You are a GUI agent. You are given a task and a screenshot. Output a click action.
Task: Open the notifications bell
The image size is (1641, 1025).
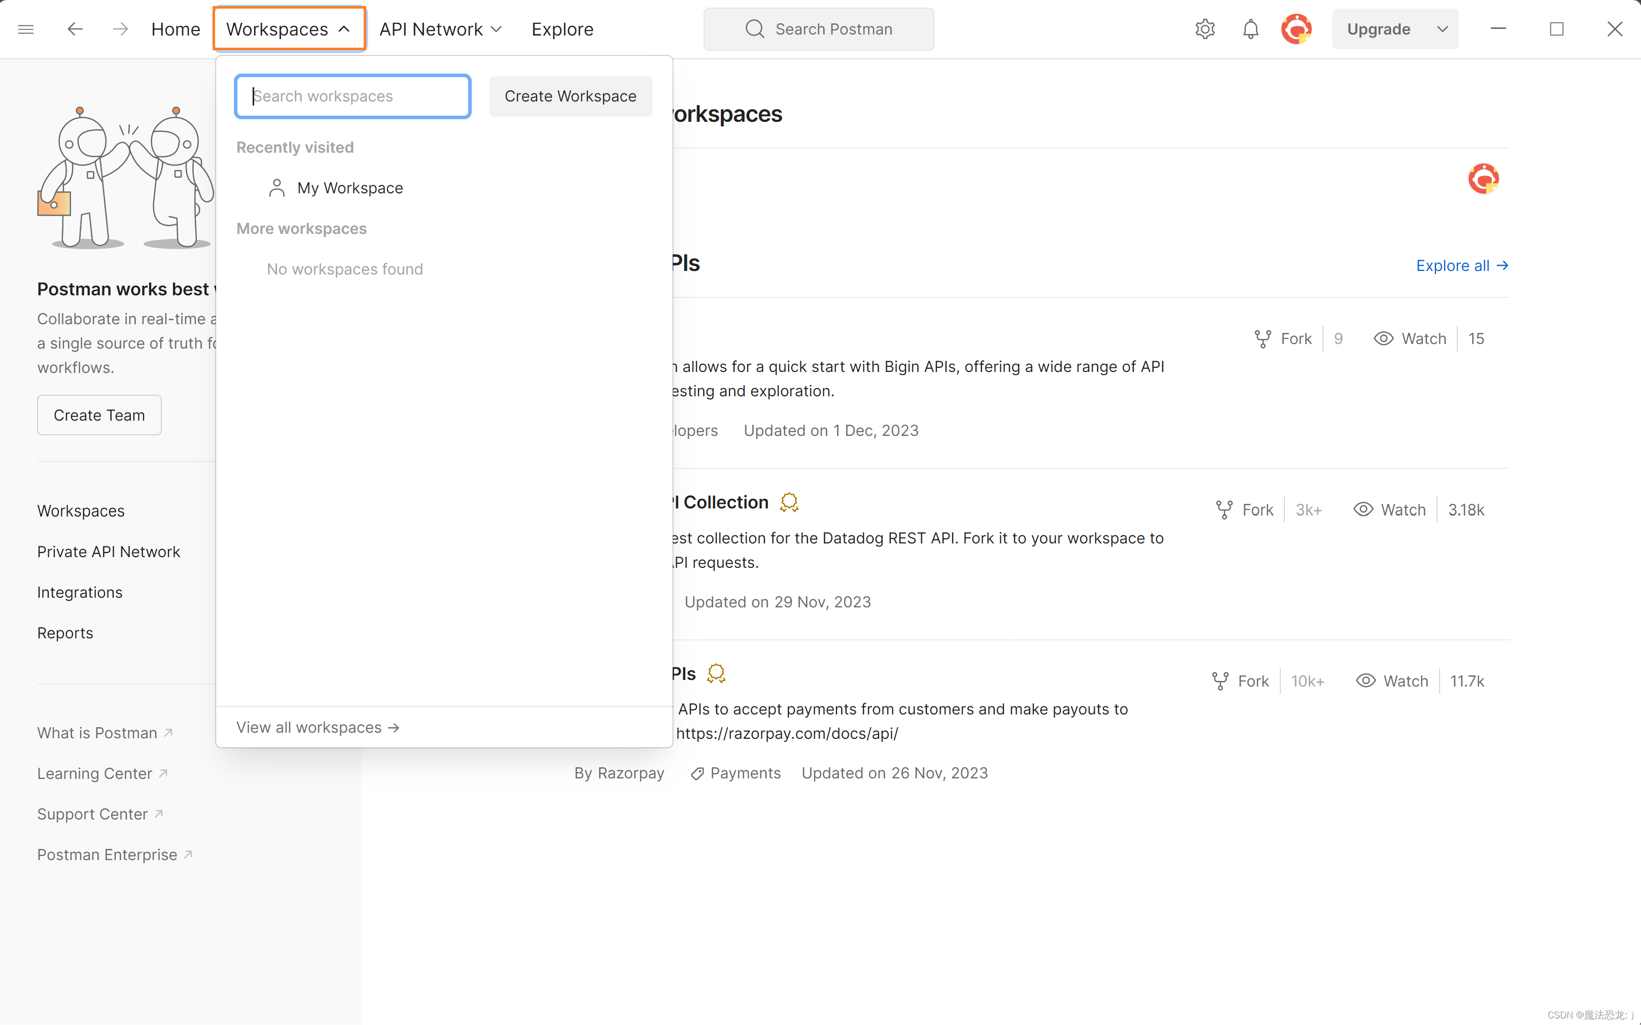pos(1251,29)
